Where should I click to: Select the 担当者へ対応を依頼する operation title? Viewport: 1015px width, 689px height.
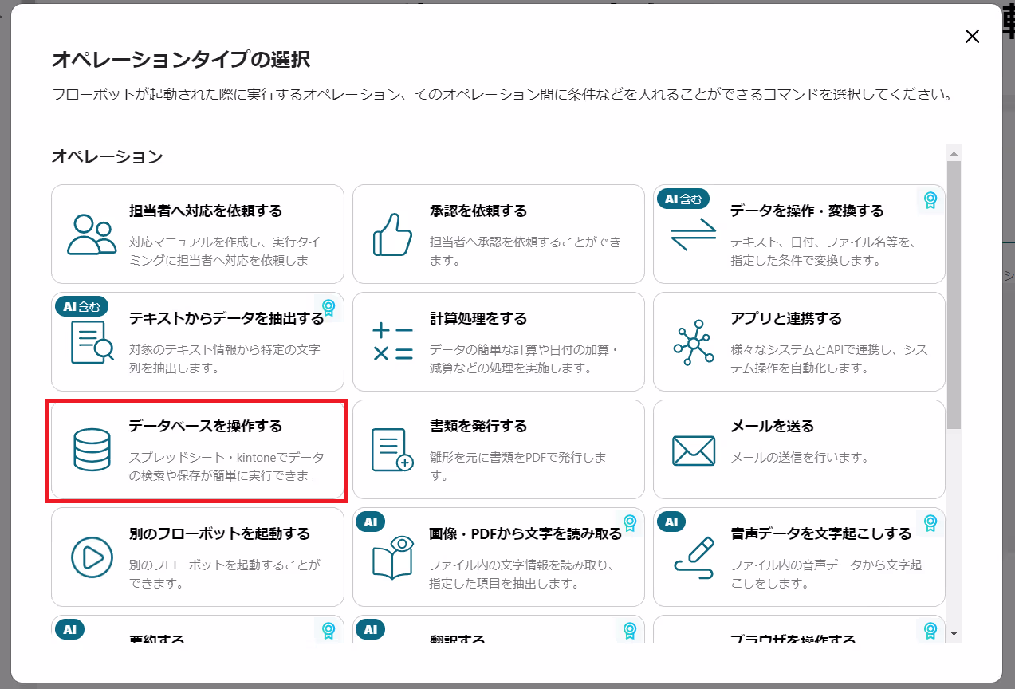(206, 211)
